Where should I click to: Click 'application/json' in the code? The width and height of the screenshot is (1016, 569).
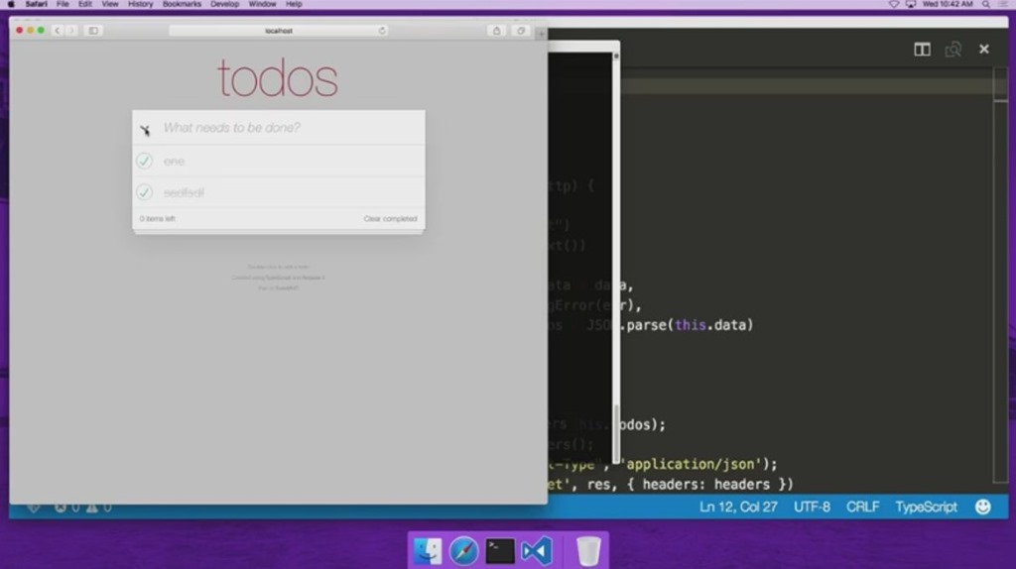(692, 464)
